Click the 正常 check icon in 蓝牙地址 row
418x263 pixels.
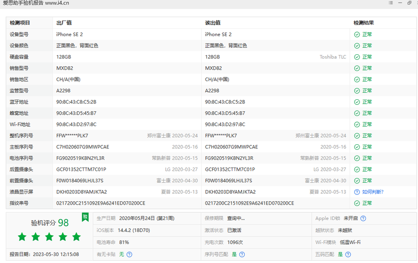[x=357, y=102]
